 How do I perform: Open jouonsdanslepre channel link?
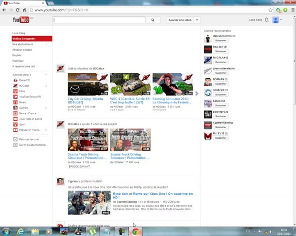click(224, 68)
